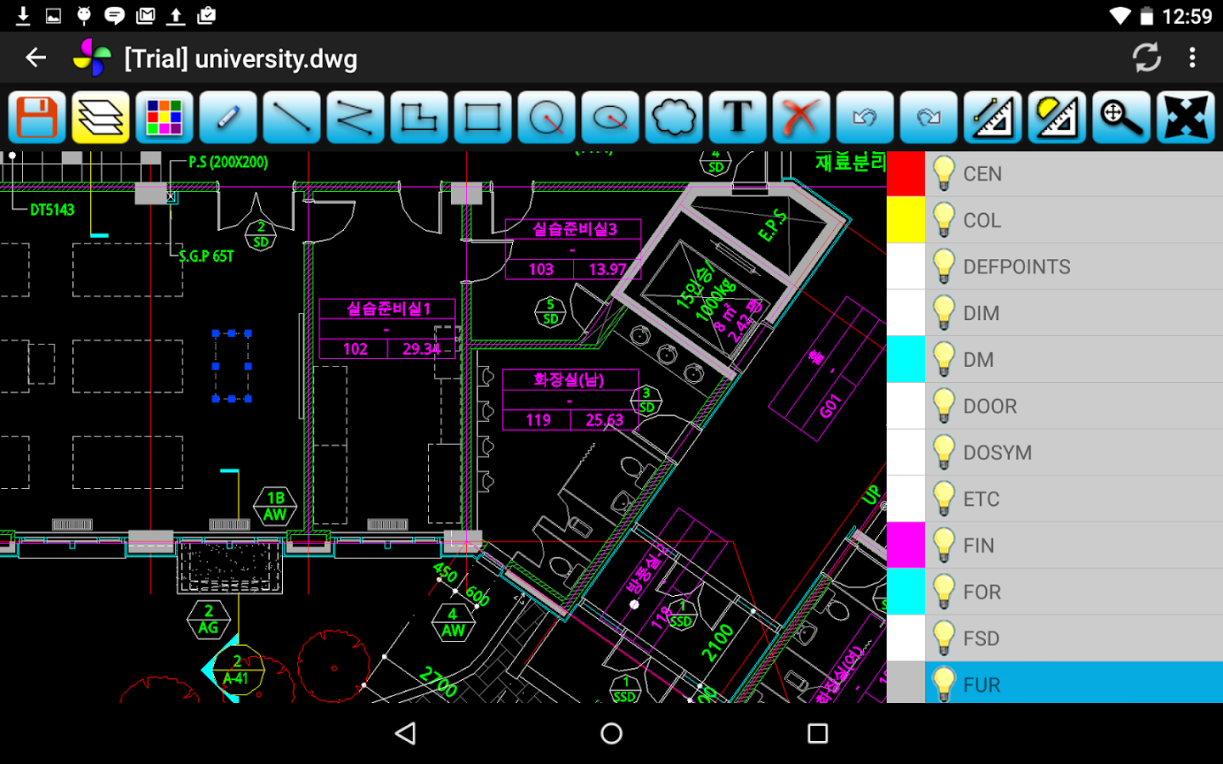Select the polyline tool

point(354,117)
